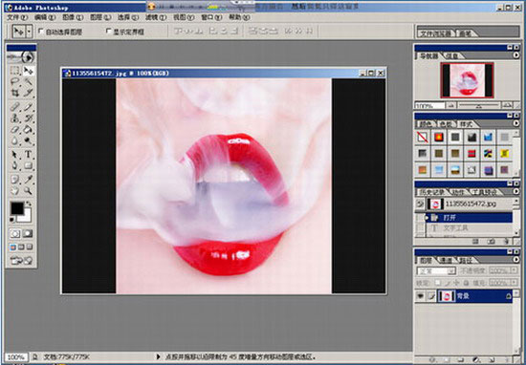
Task: Select the Hand tool
Action: tap(14, 191)
